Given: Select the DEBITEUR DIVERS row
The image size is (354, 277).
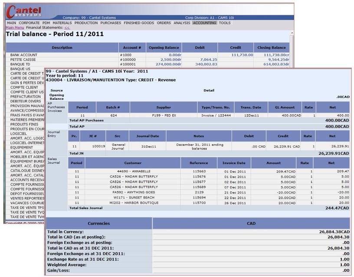Looking at the screenshot, I should click(26, 101).
